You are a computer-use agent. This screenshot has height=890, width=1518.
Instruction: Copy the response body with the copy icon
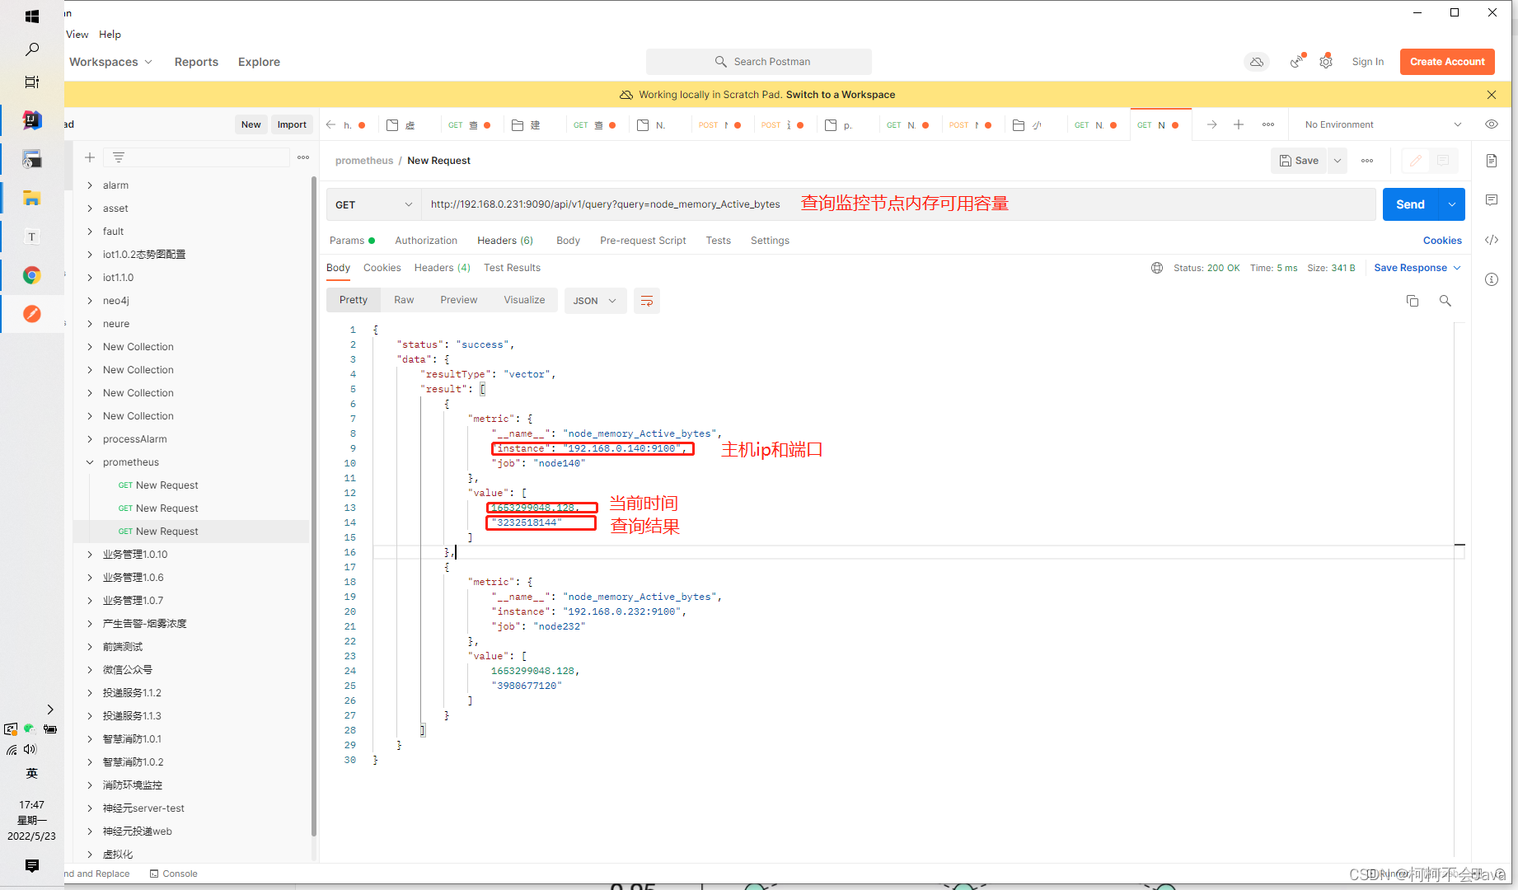[1413, 301]
